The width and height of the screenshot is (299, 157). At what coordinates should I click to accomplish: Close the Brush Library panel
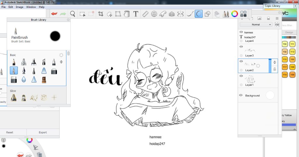68,20
